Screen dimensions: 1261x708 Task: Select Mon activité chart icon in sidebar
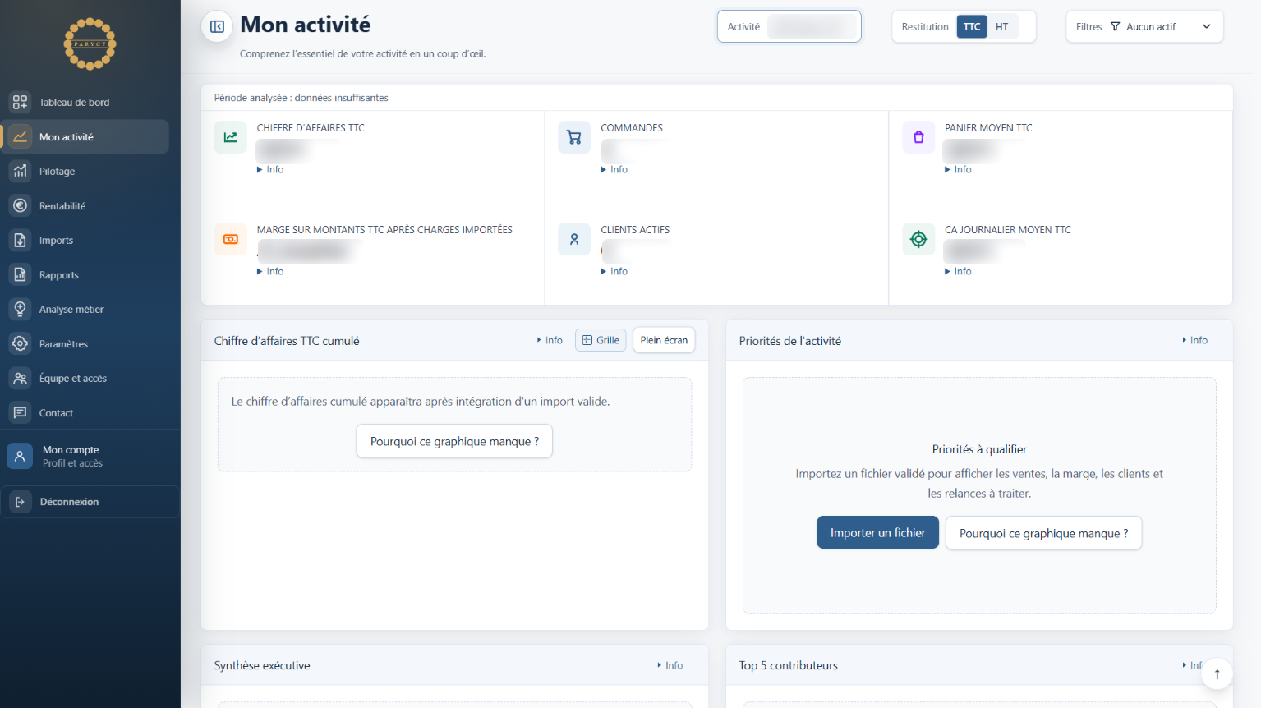[x=20, y=136]
